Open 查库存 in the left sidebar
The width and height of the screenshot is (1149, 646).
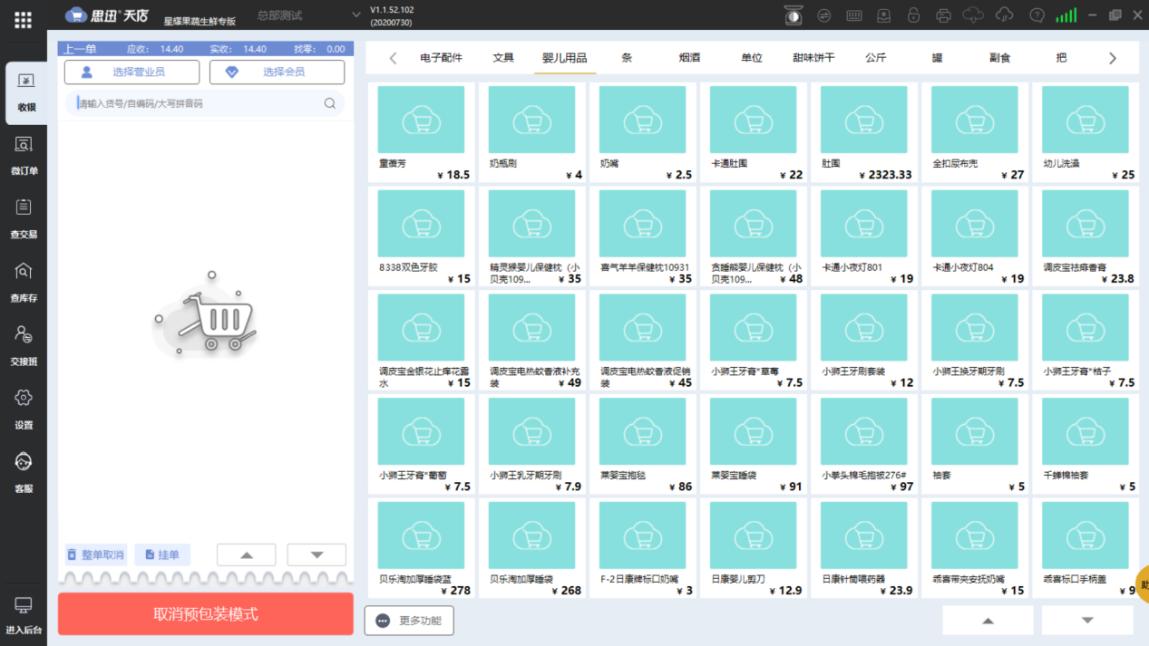[24, 282]
